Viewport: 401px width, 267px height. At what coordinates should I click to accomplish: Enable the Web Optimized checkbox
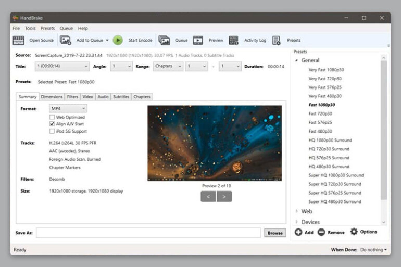click(x=52, y=117)
